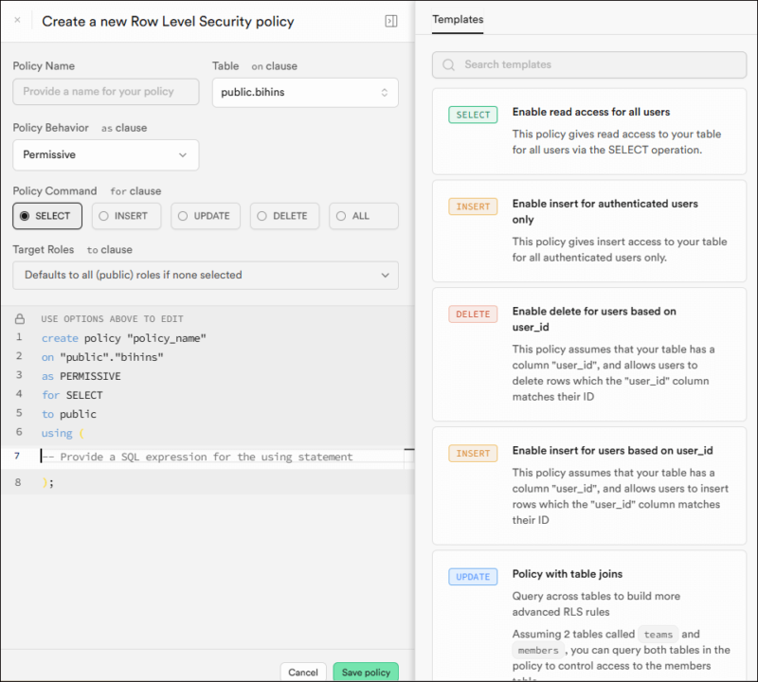
Task: Expand the Permissive policy behavior dropdown
Action: pyautogui.click(x=105, y=154)
